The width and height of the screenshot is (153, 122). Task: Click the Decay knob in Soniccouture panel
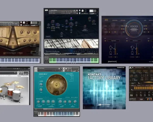pos(53,22)
